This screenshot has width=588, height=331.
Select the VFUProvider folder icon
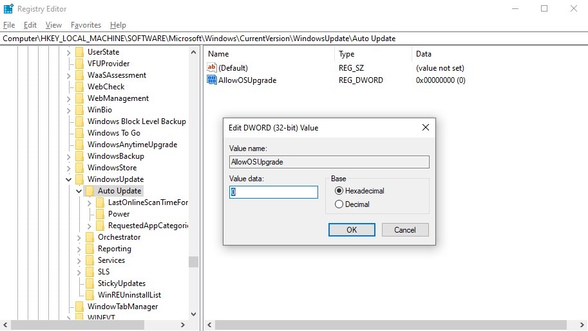coord(79,63)
